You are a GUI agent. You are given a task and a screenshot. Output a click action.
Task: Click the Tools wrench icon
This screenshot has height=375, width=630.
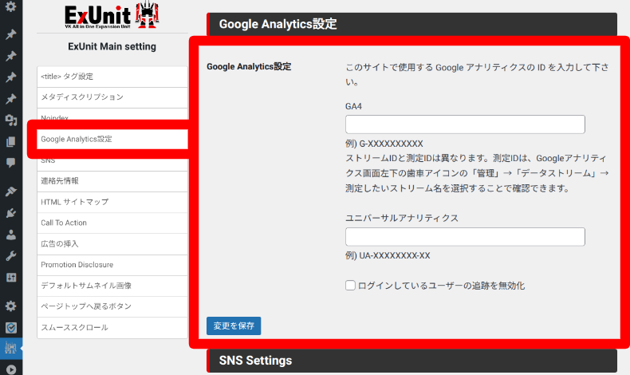[x=11, y=256]
